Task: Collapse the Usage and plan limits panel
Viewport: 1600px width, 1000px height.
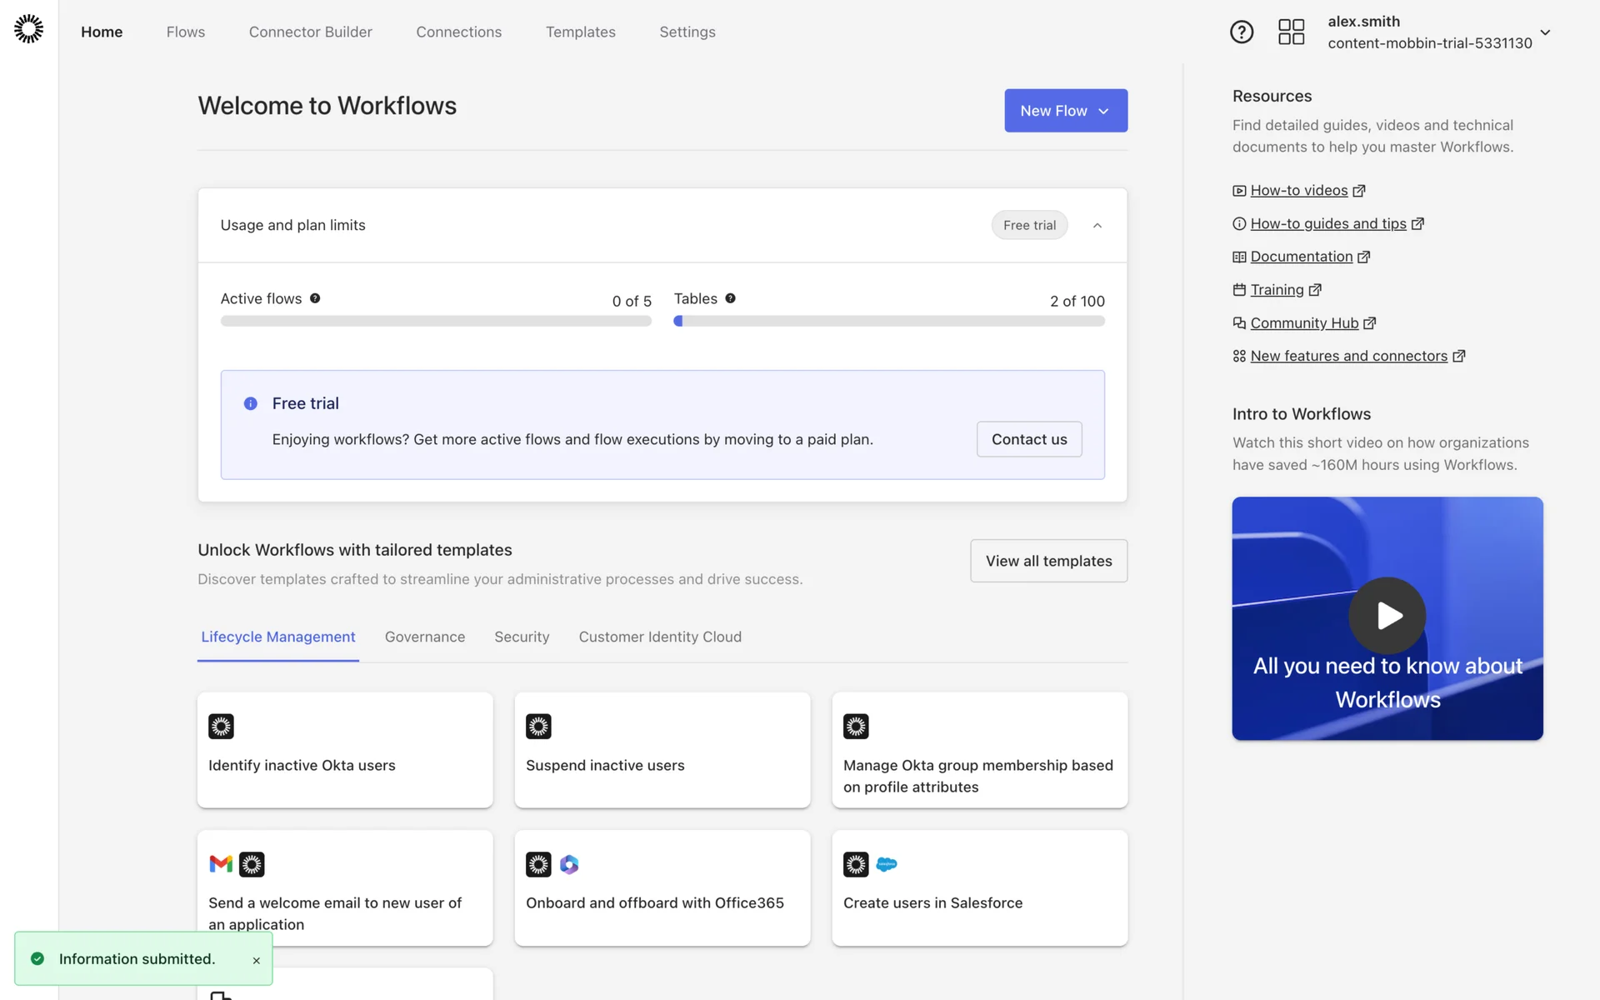Action: [x=1097, y=226]
